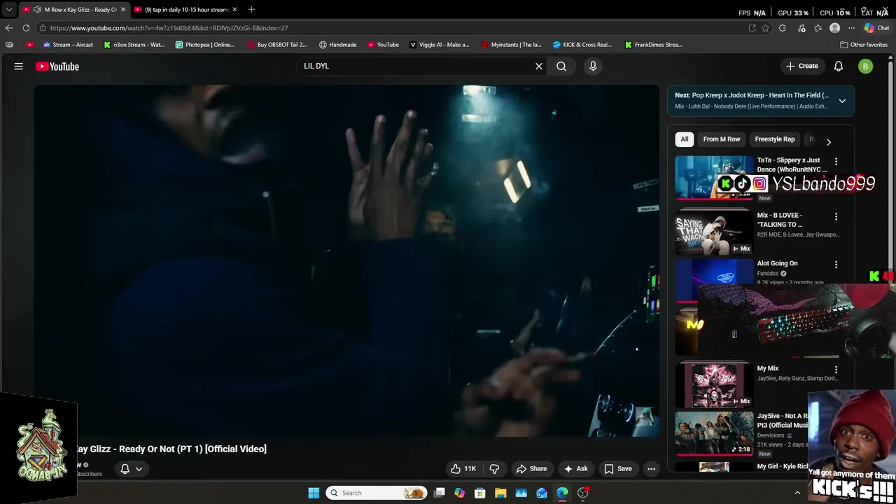Open options menu for TaTa - Slippery video
Screen dimensions: 896x504
[x=836, y=162]
